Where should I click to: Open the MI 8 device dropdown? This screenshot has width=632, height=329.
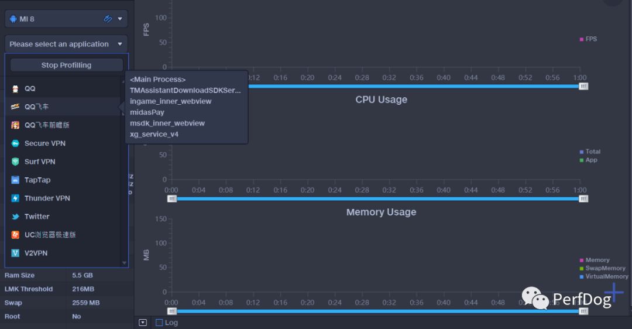point(66,19)
